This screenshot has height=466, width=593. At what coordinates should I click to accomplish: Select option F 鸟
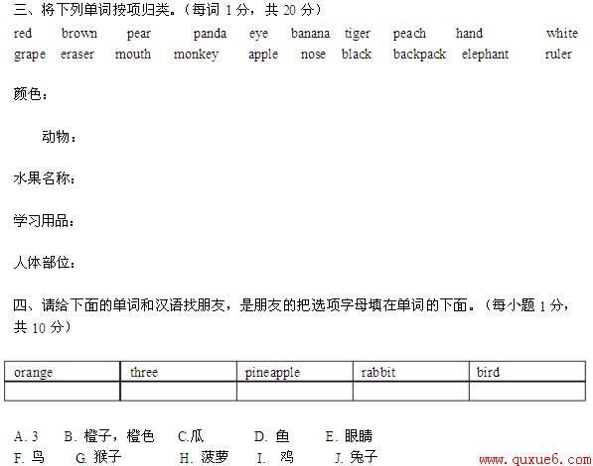(x=29, y=457)
